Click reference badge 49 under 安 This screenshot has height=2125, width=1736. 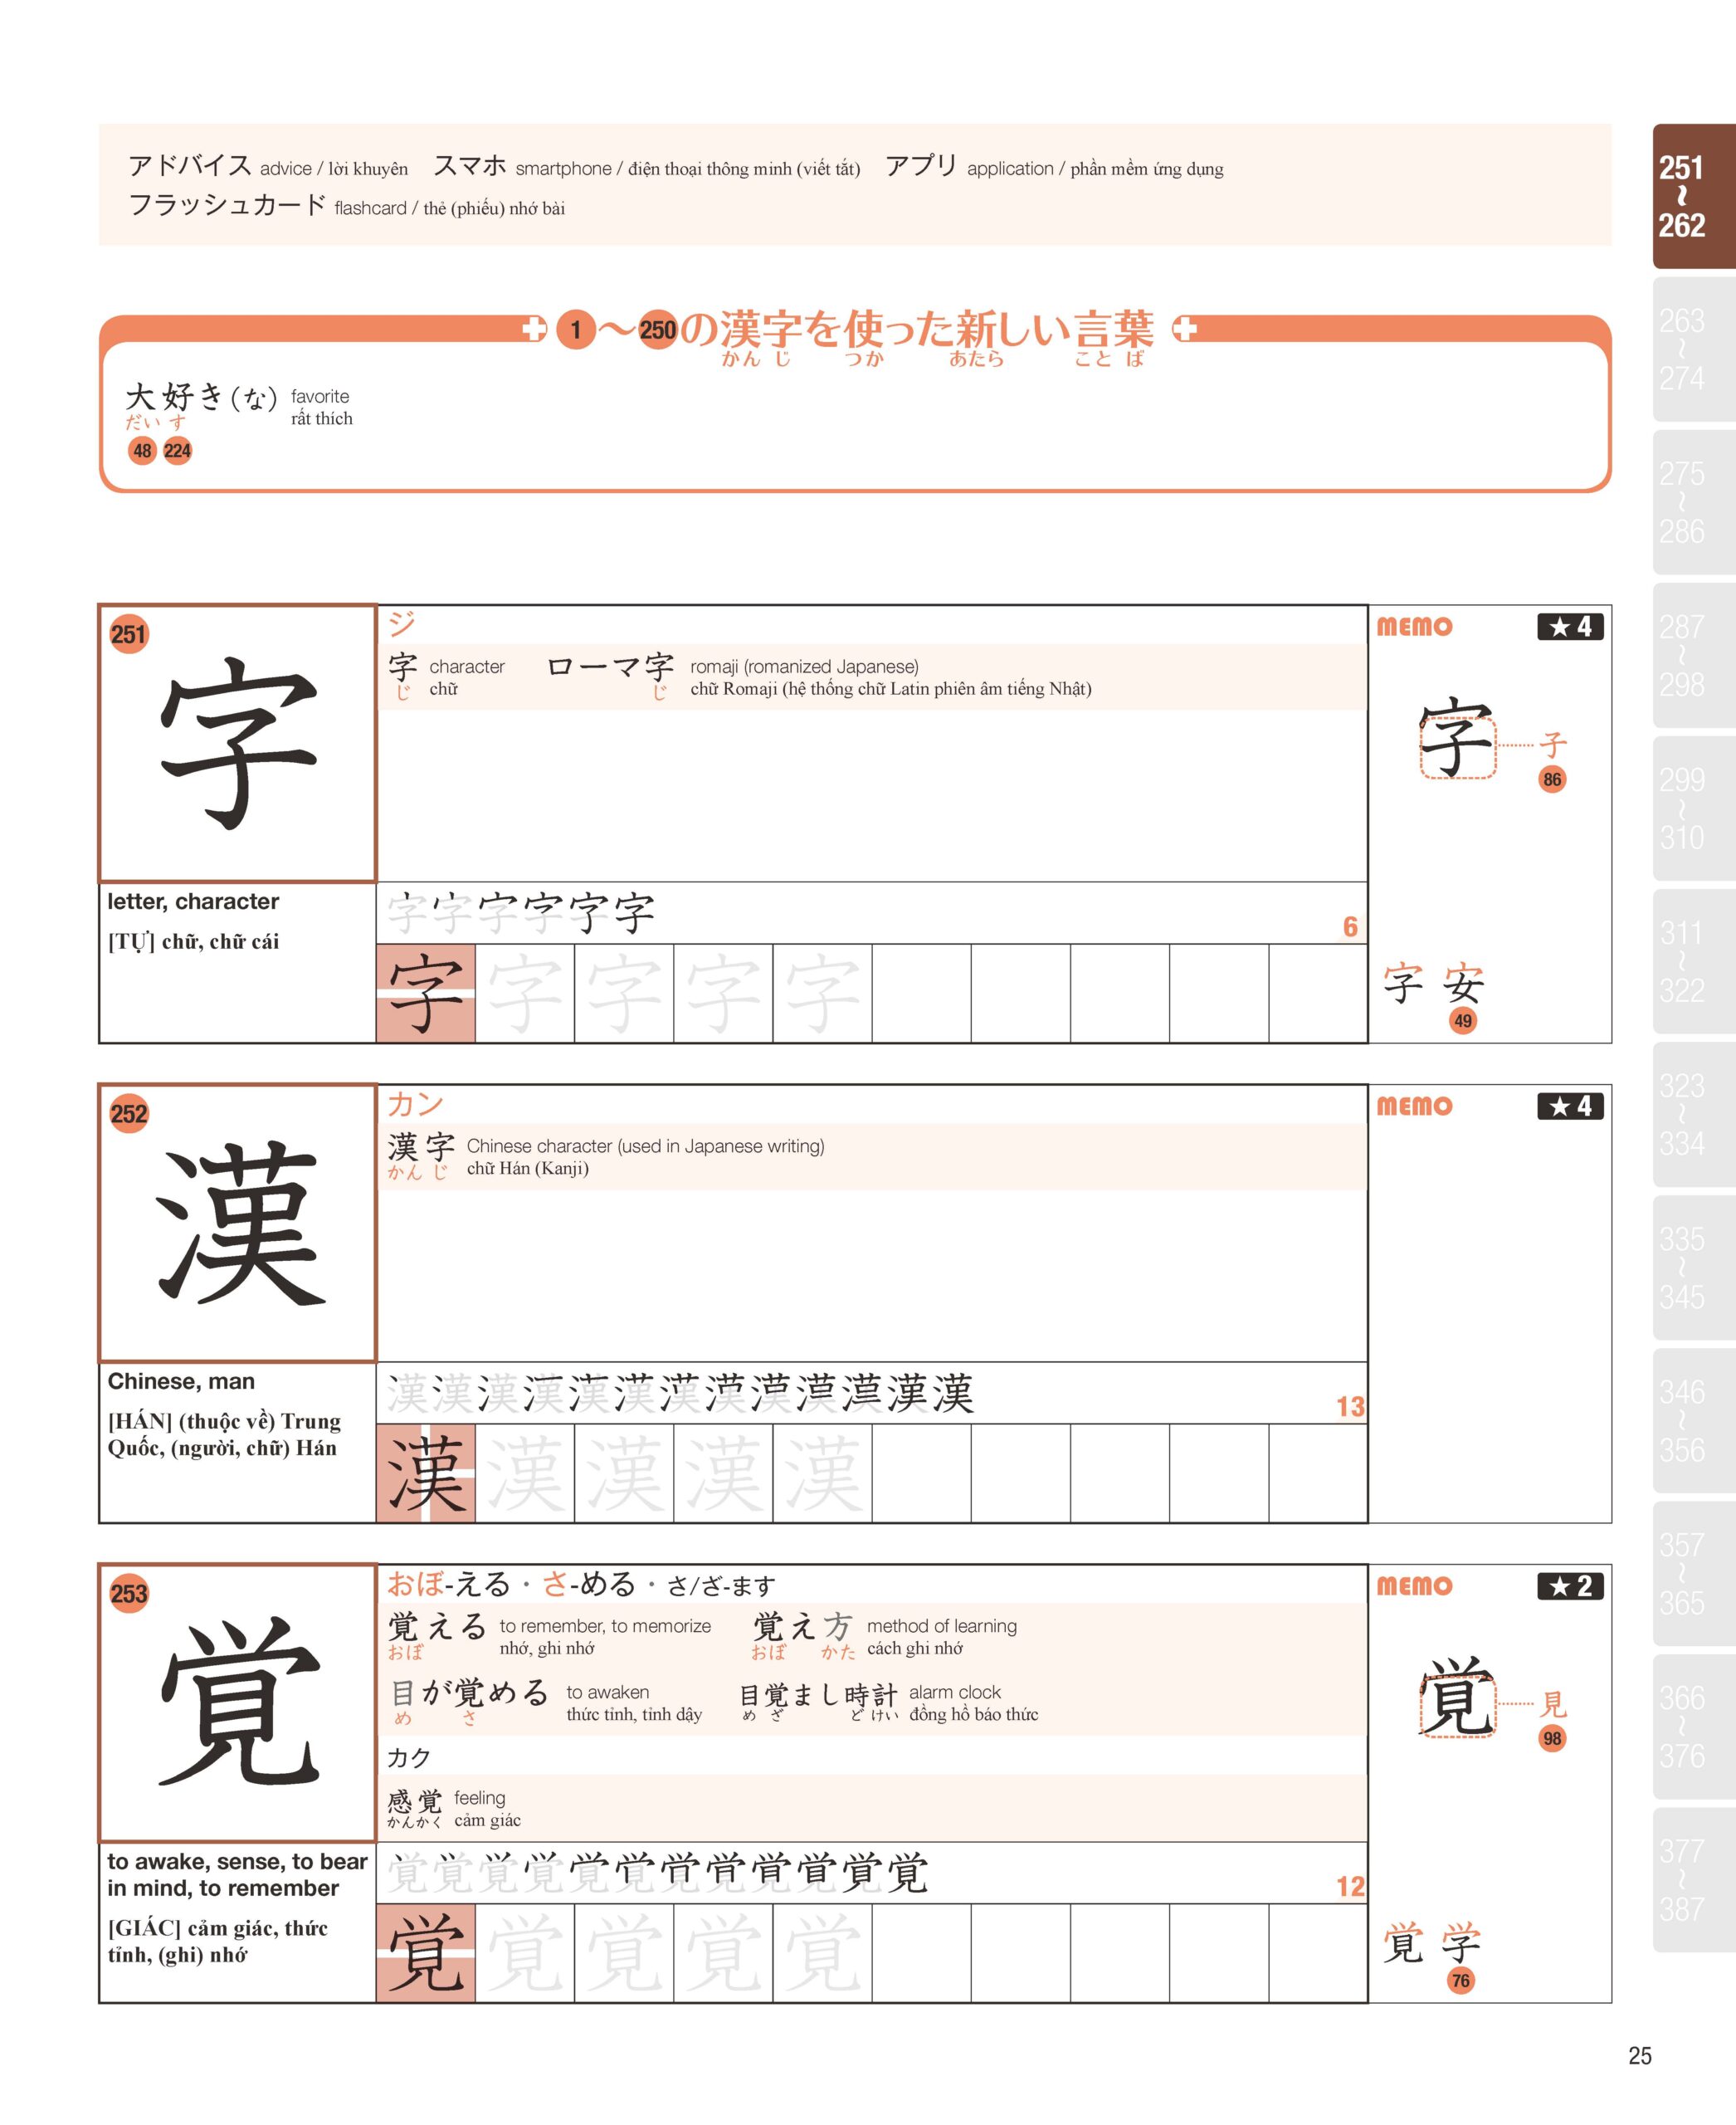point(1463,1020)
